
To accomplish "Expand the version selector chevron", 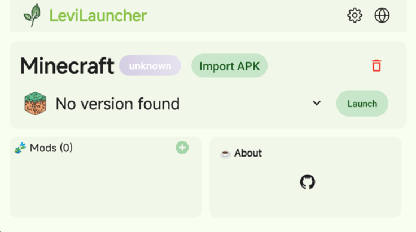I will [x=317, y=103].
